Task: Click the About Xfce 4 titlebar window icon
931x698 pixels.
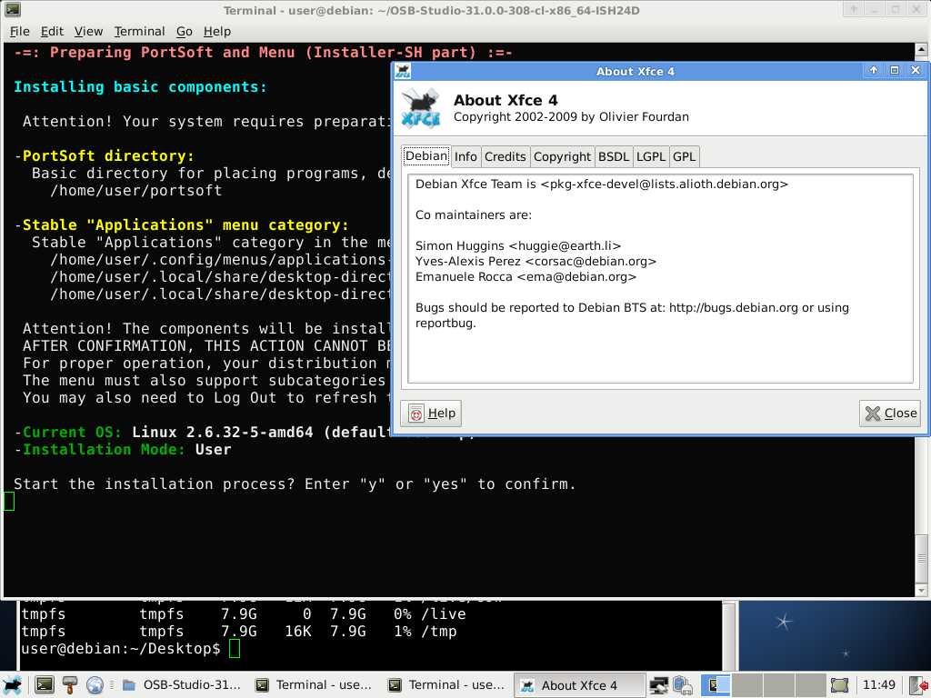Action: (403, 71)
